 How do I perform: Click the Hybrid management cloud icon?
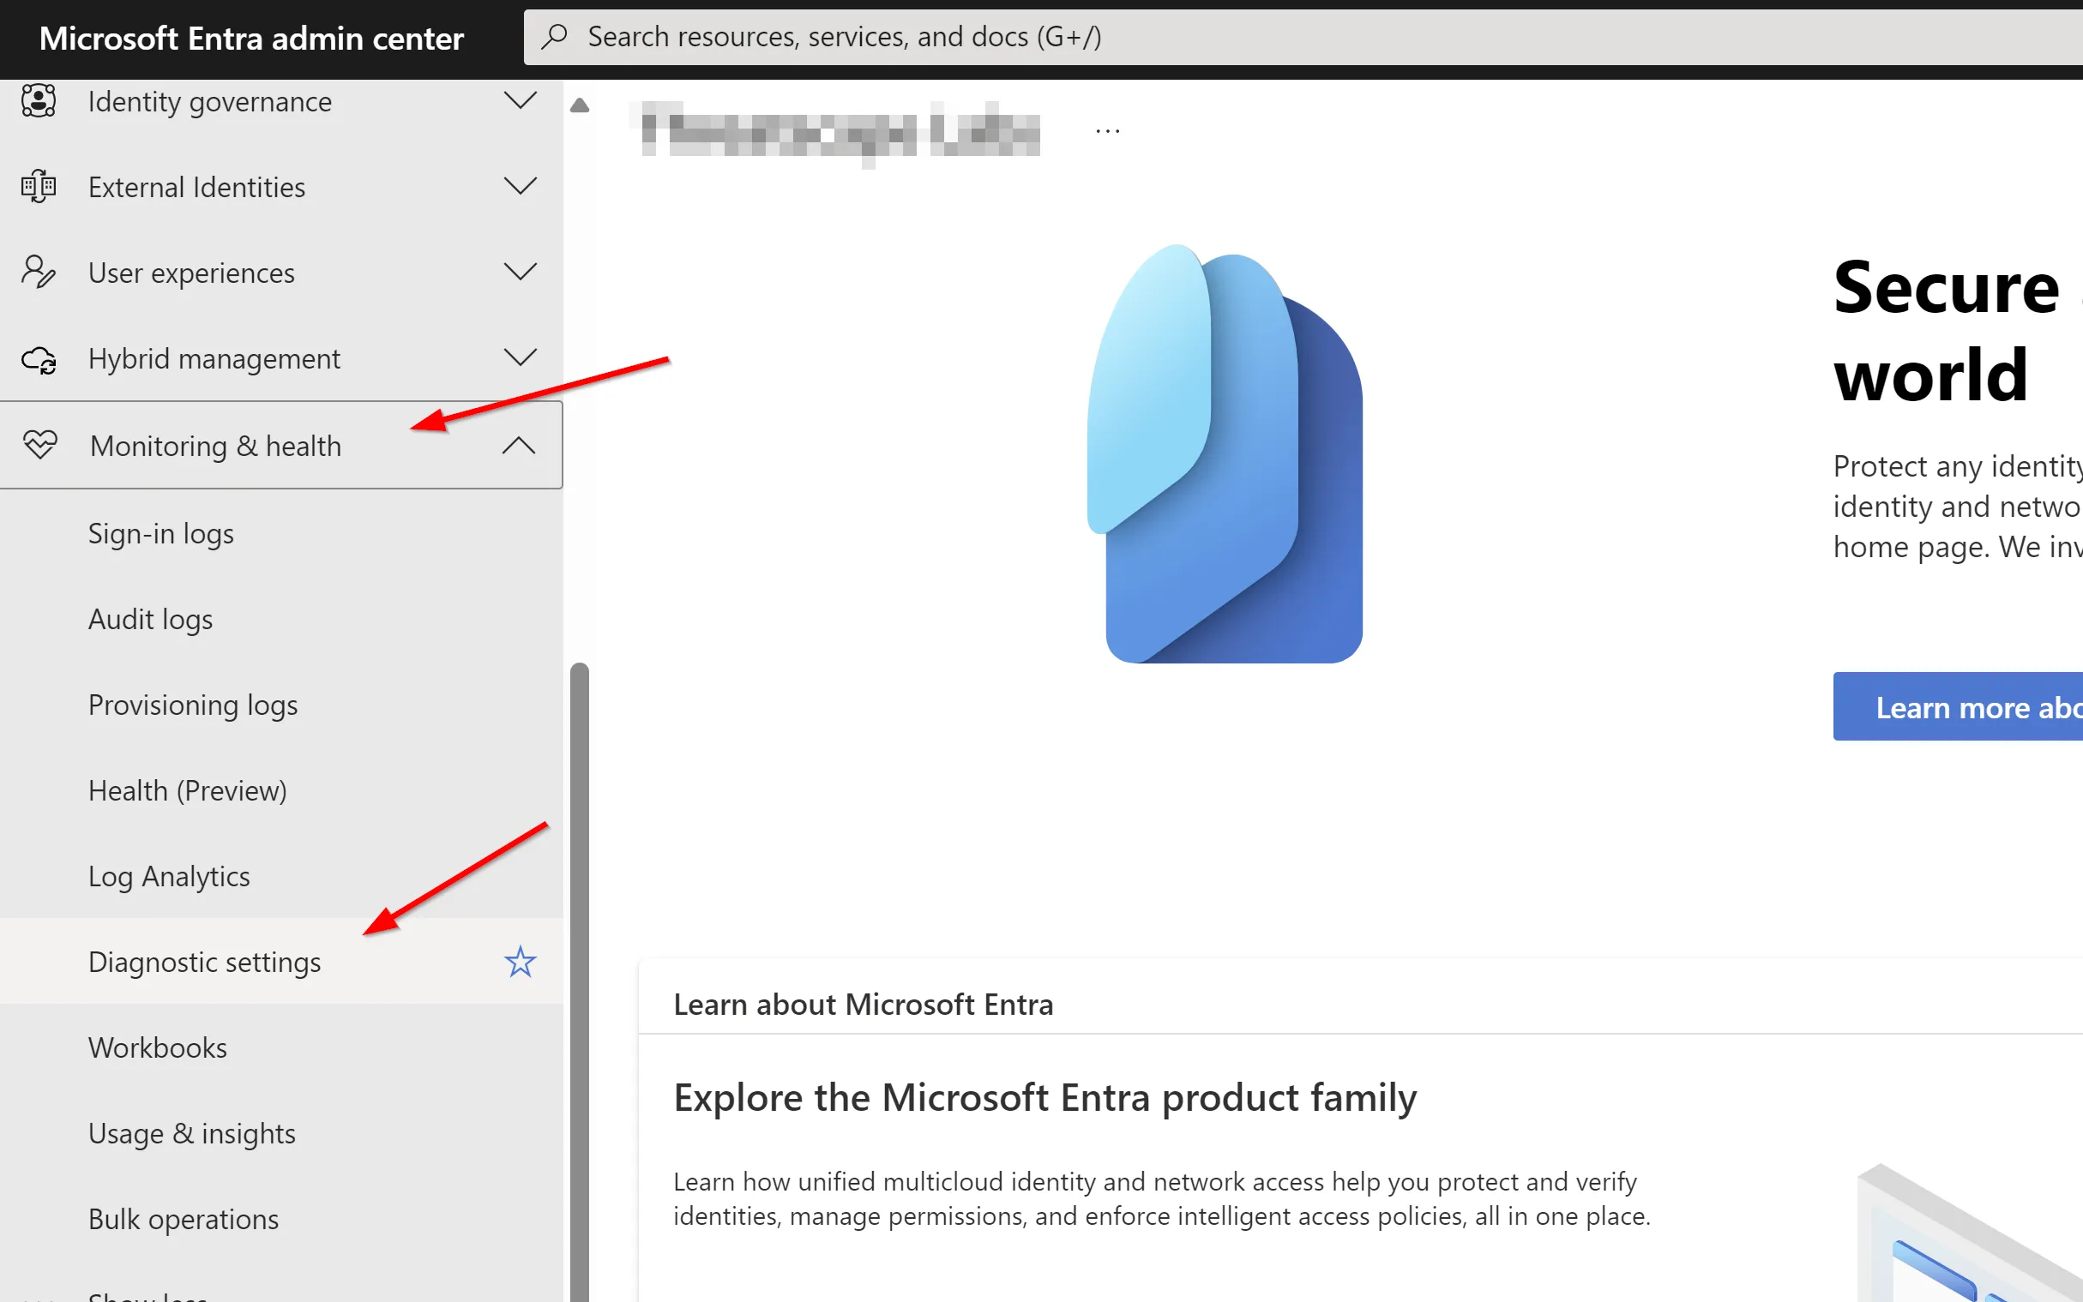39,358
